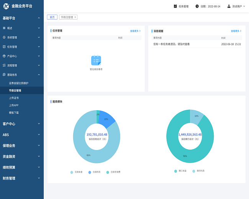Open 任务管理 from the top header bar

pos(181,6)
